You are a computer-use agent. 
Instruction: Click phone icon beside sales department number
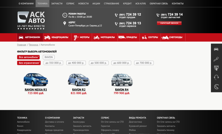[116, 15]
